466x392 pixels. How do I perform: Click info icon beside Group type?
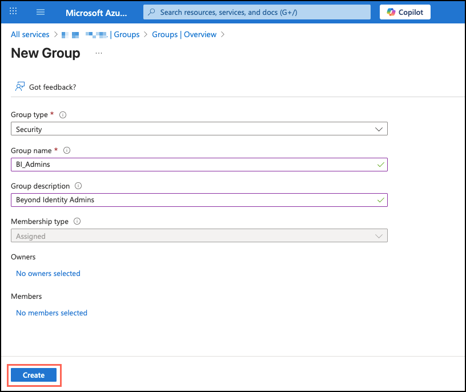(x=63, y=115)
